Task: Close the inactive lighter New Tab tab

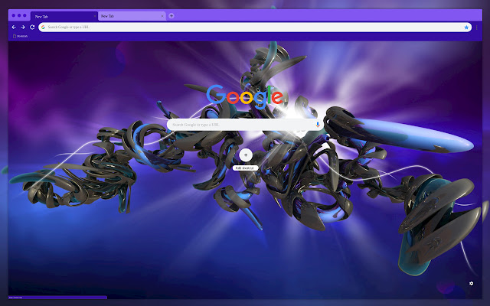Action: point(162,16)
